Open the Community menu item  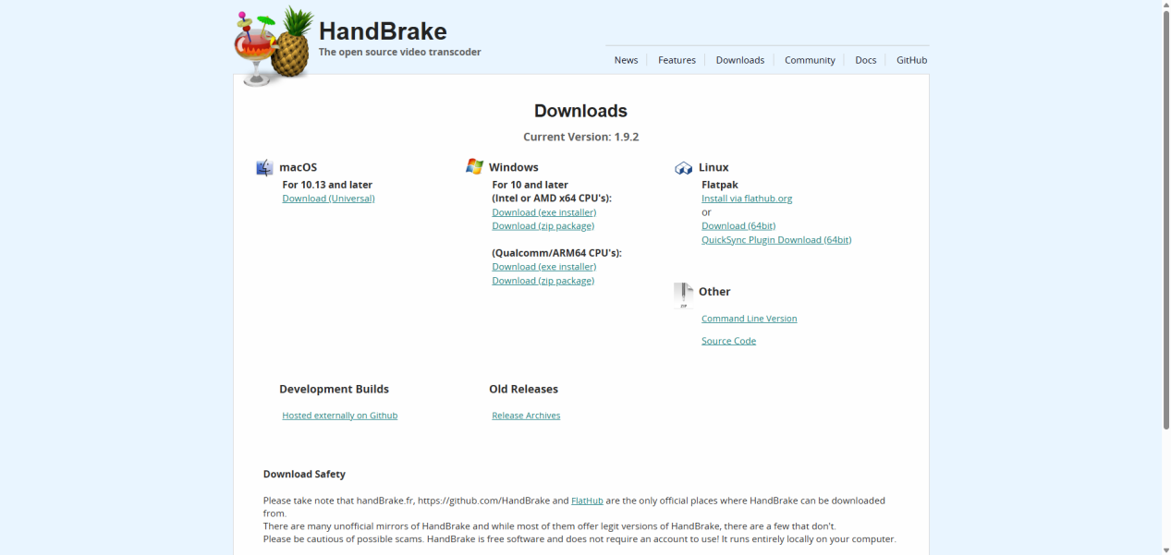point(810,60)
